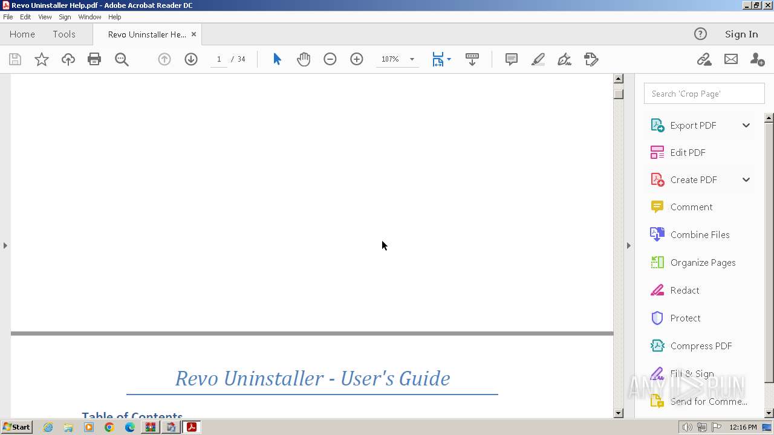Click the Save file icon
774x435 pixels.
pos(15,59)
